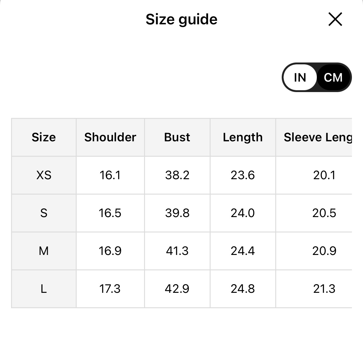Click the L sleeve length value 21.3
This screenshot has height=355, width=363.
point(324,289)
